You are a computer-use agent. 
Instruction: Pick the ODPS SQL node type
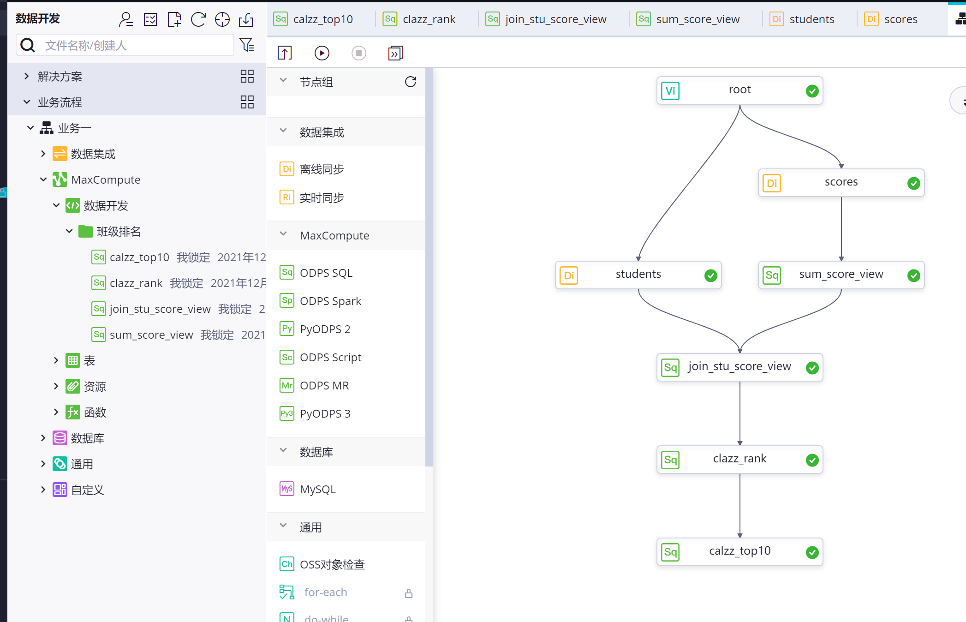(x=316, y=273)
